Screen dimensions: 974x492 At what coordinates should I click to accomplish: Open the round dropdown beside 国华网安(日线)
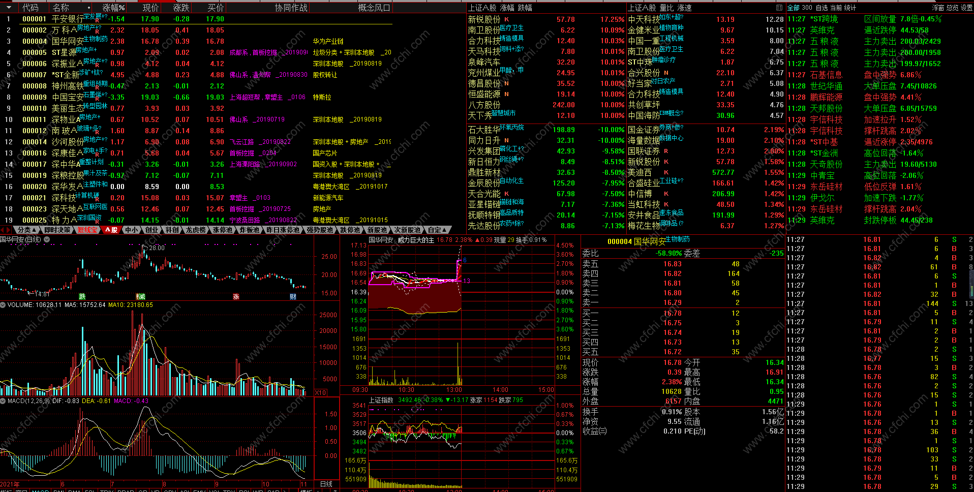pos(47,239)
